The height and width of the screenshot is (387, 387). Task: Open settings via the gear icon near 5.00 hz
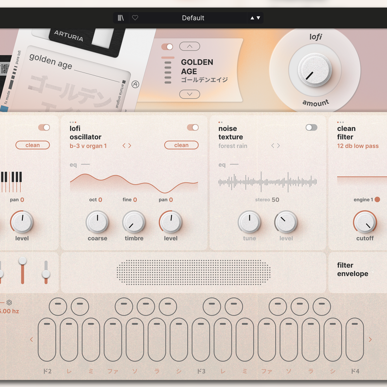(9, 303)
